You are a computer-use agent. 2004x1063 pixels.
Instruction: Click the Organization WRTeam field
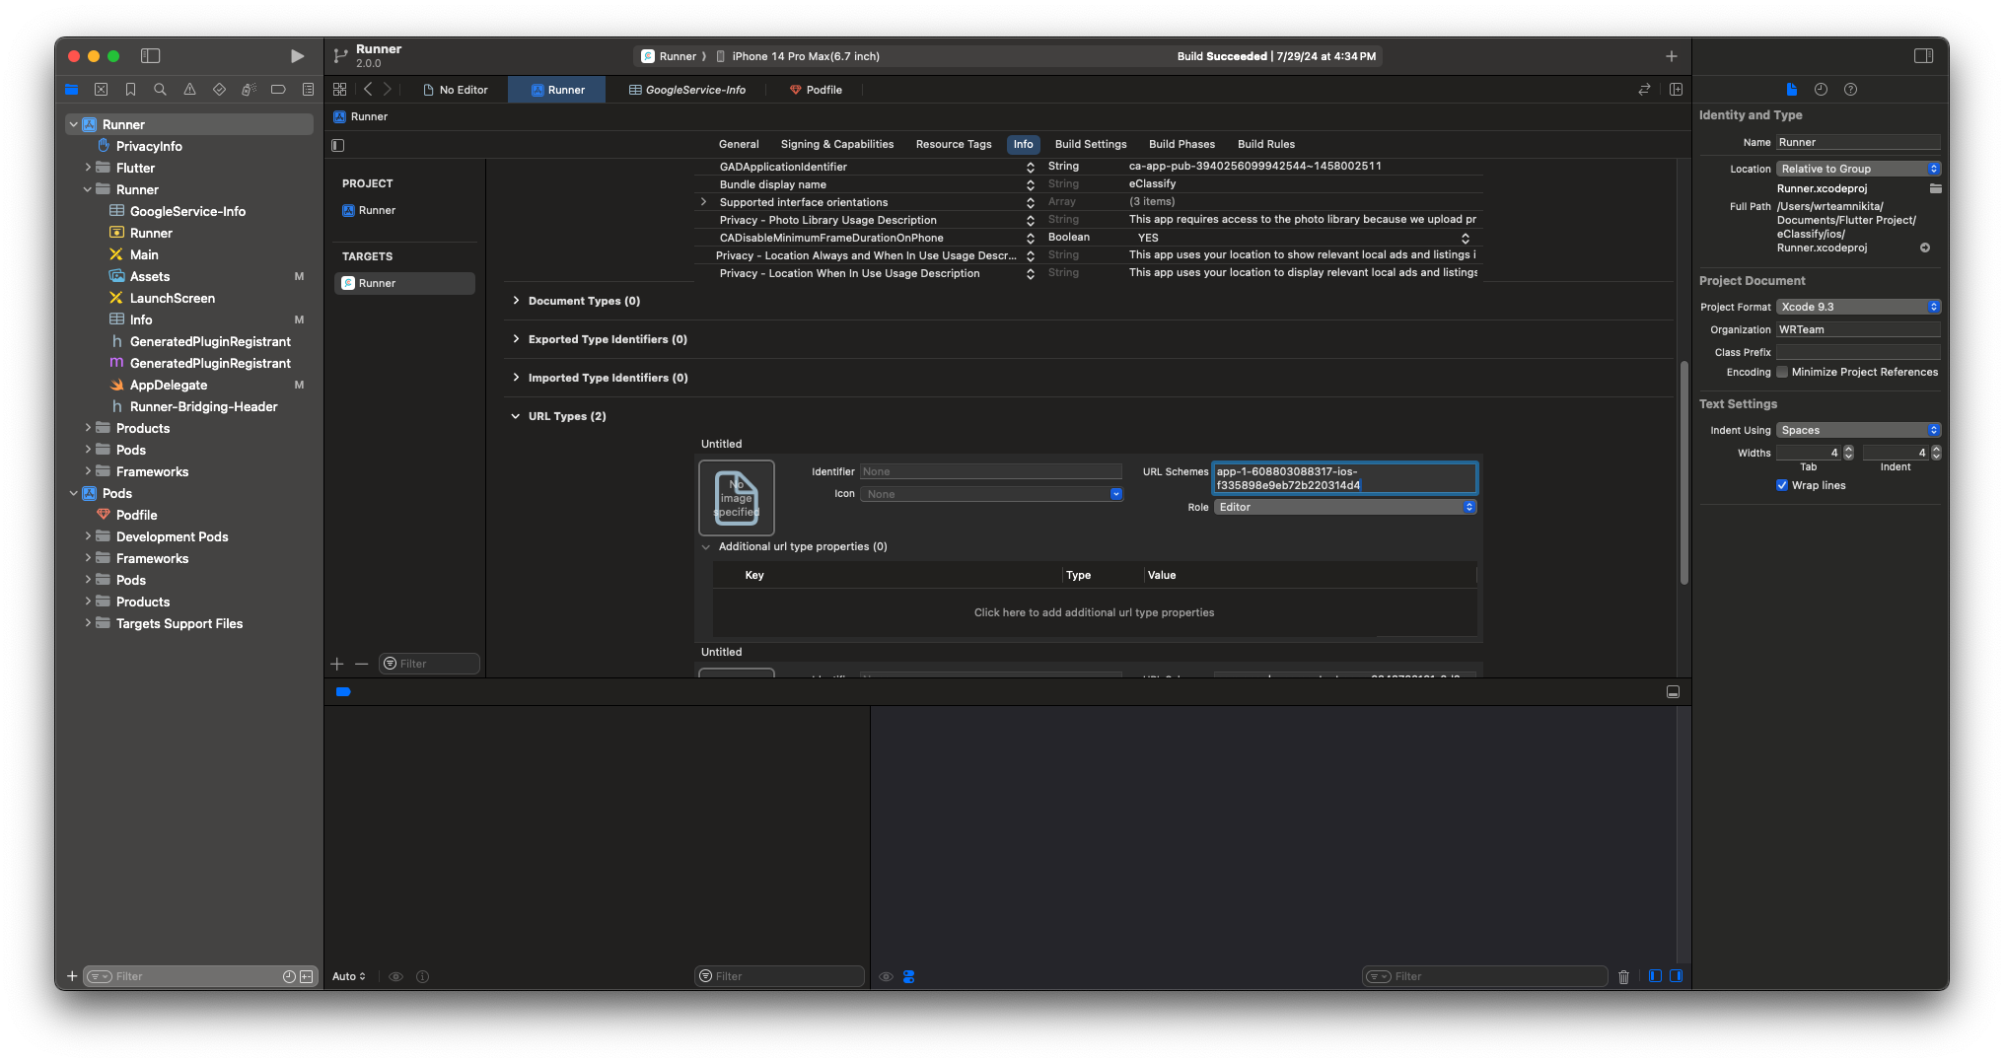(1859, 329)
